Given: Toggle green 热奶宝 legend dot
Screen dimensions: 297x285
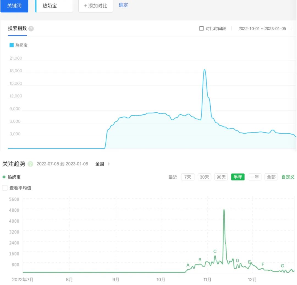Looking at the screenshot, I should (4, 177).
